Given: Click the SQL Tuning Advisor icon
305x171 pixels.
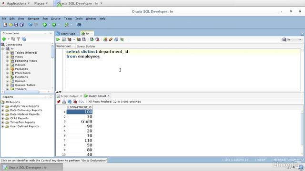Looking at the screenshot, I should [x=84, y=39].
